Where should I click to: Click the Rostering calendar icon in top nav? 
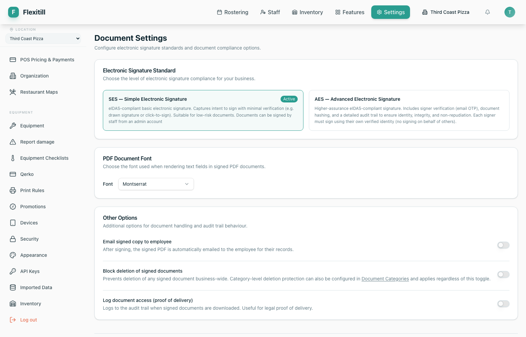pos(220,12)
